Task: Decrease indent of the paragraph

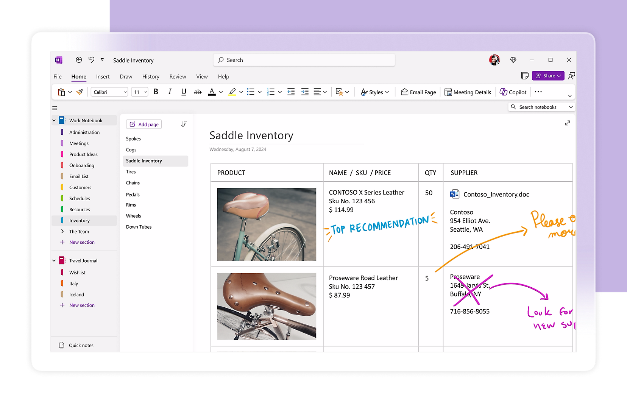Action: click(x=291, y=92)
